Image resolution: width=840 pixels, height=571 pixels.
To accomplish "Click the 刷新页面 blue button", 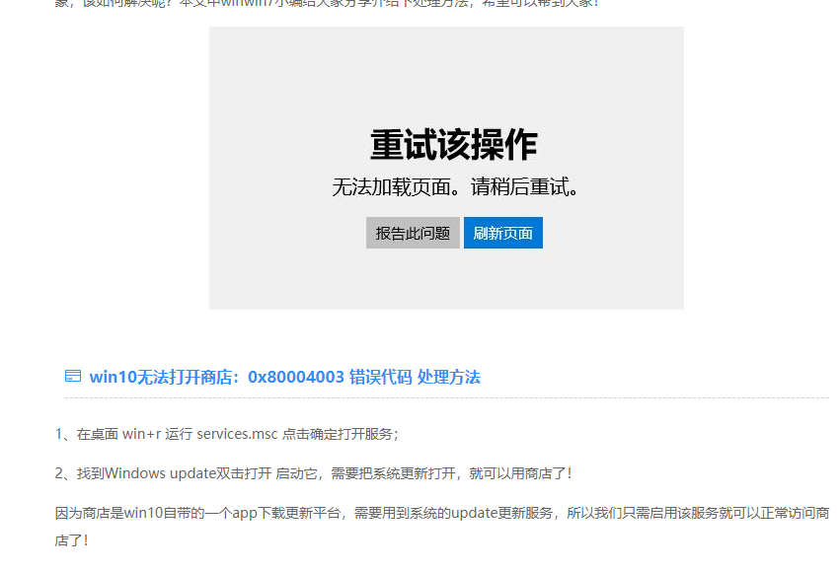I will click(x=503, y=233).
